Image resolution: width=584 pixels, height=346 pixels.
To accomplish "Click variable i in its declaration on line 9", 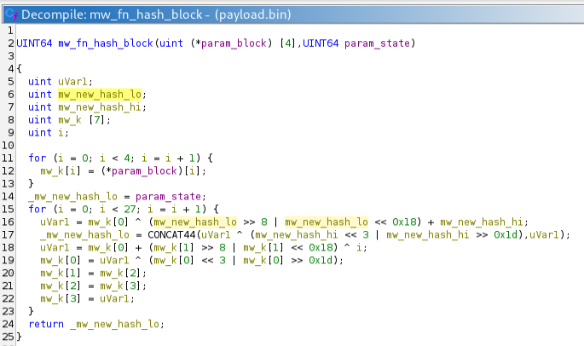I will (x=61, y=133).
